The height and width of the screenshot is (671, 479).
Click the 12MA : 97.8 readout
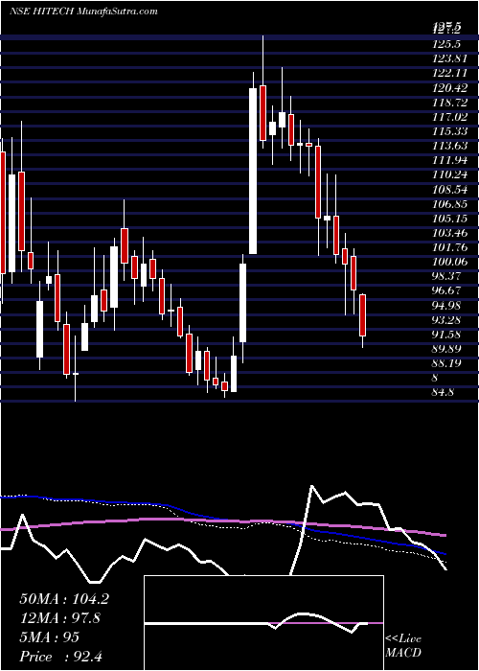click(60, 618)
